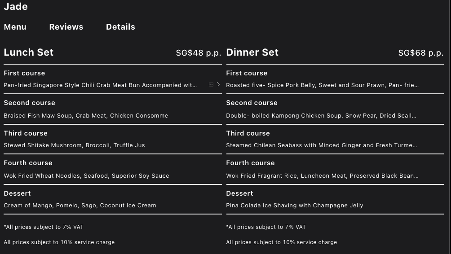Open Stewed Shitake Mushroom dish entry
This screenshot has width=451, height=254.
(x=74, y=145)
